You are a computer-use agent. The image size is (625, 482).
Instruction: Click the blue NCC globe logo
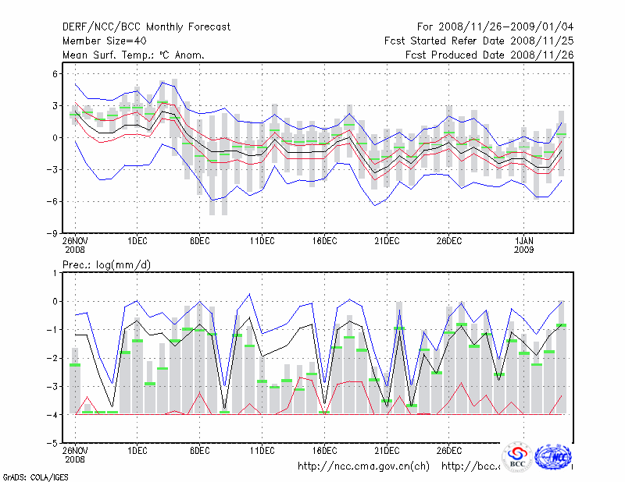[x=555, y=456]
